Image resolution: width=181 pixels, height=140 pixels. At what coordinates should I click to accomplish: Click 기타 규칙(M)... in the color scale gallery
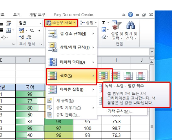tap(120, 111)
